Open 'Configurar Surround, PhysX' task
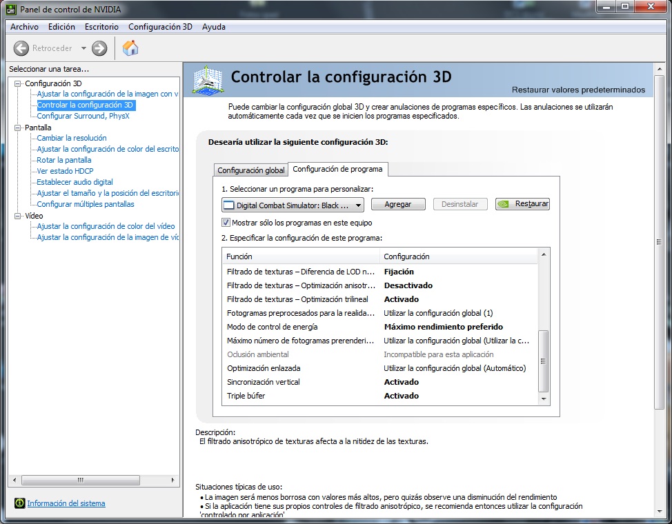Screen dimensions: 672x524 click(83, 116)
